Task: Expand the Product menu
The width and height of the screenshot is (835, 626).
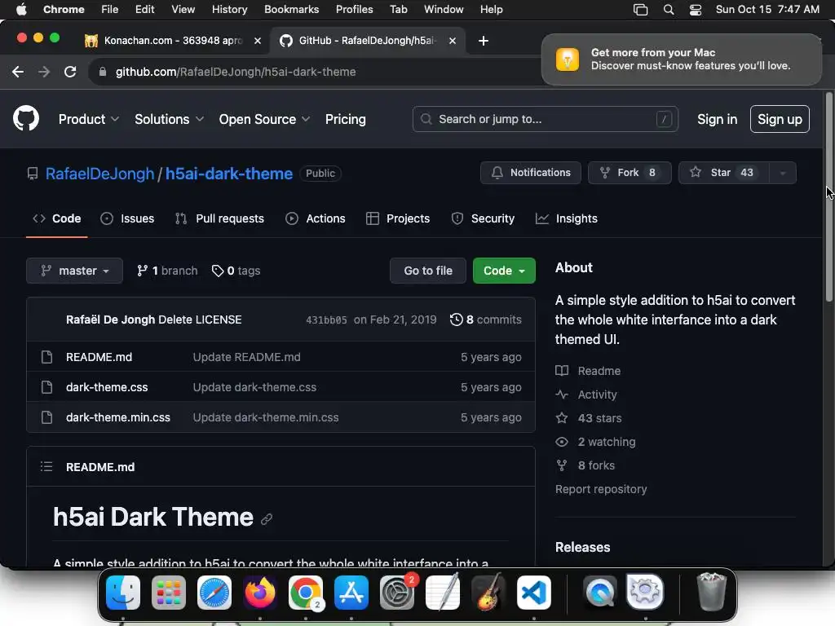Action: click(88, 119)
